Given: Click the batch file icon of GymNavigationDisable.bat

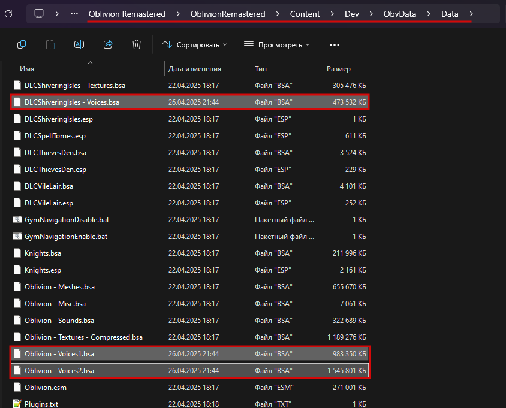Looking at the screenshot, I should click(17, 220).
